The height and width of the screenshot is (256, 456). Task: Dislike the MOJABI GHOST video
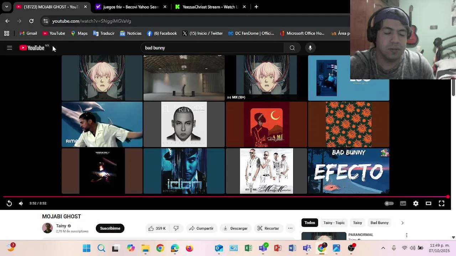point(176,228)
